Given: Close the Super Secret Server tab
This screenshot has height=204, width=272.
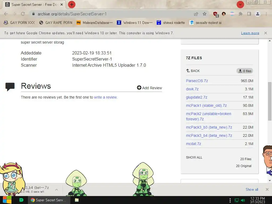Looking at the screenshot, I should [x=62, y=5].
